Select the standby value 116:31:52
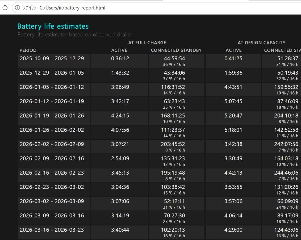 [x=173, y=87]
